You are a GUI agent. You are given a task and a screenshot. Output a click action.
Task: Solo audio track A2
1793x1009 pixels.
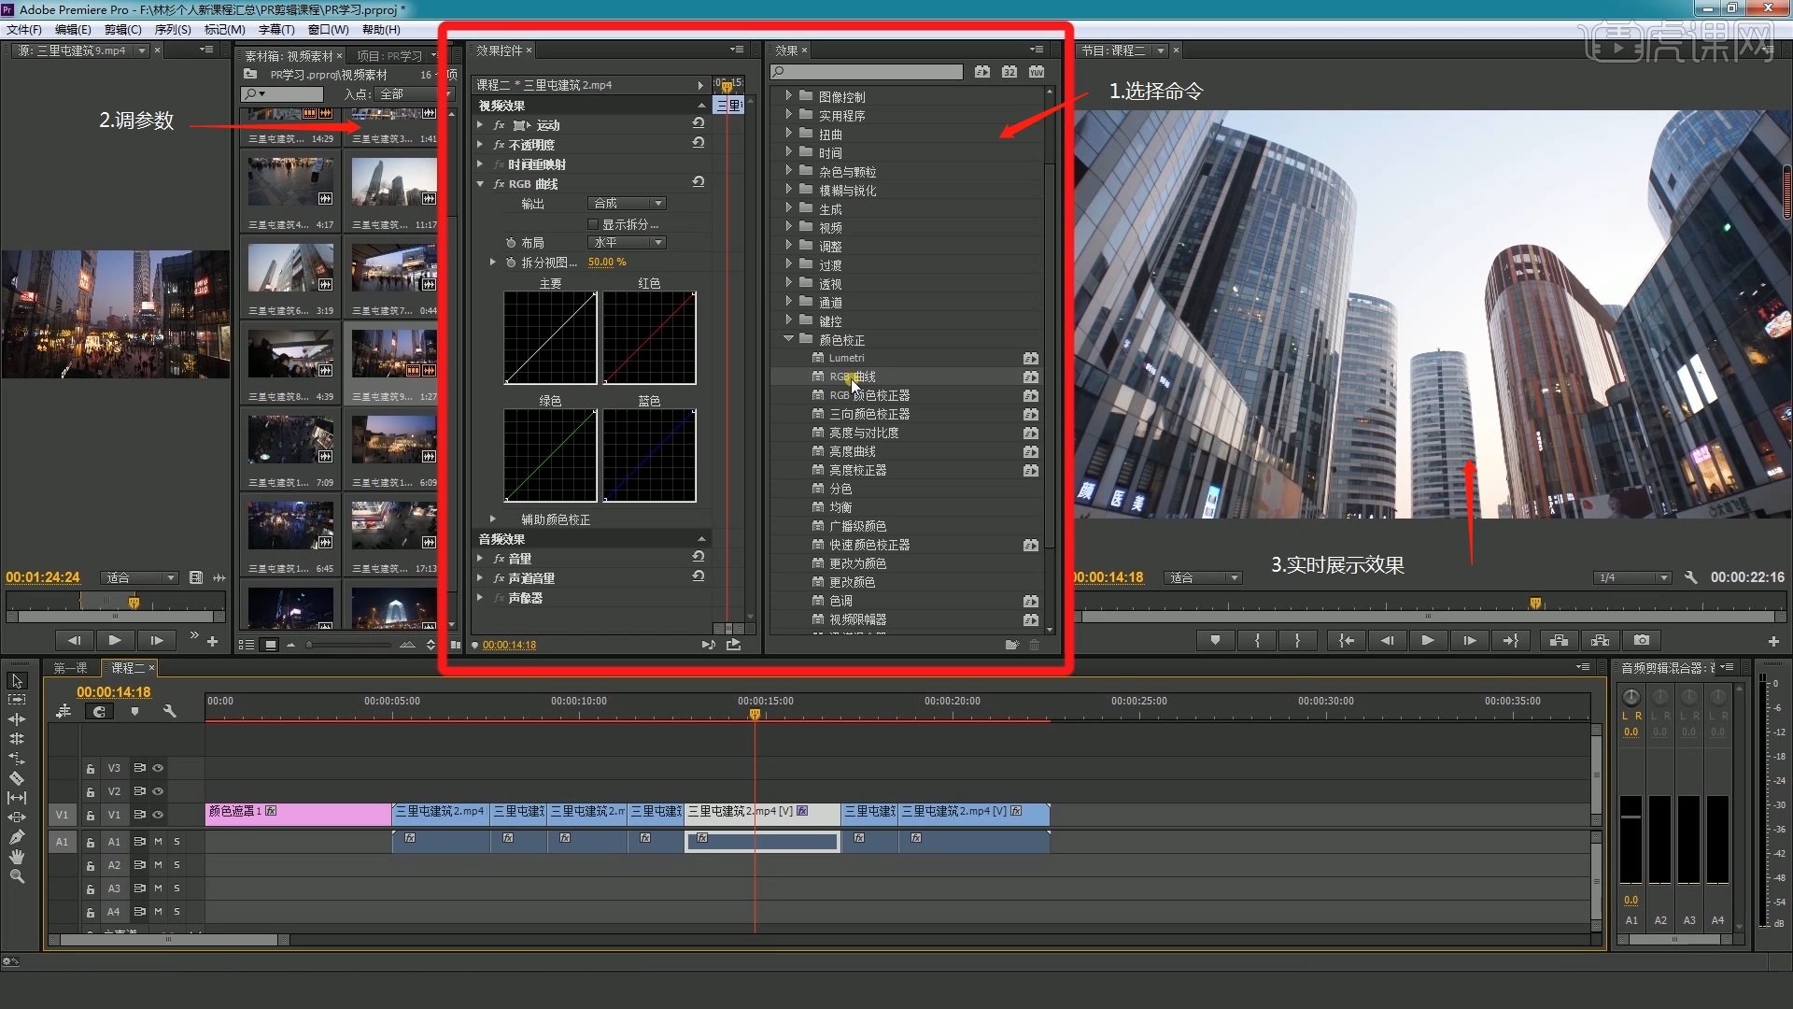(176, 865)
